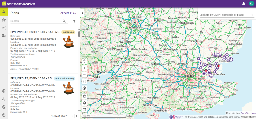This screenshot has height=119, width=256.
Task: Open plan with reference 63534fbd-18ad-4de7-af91-2a287634abfb
Action: coord(43,93)
